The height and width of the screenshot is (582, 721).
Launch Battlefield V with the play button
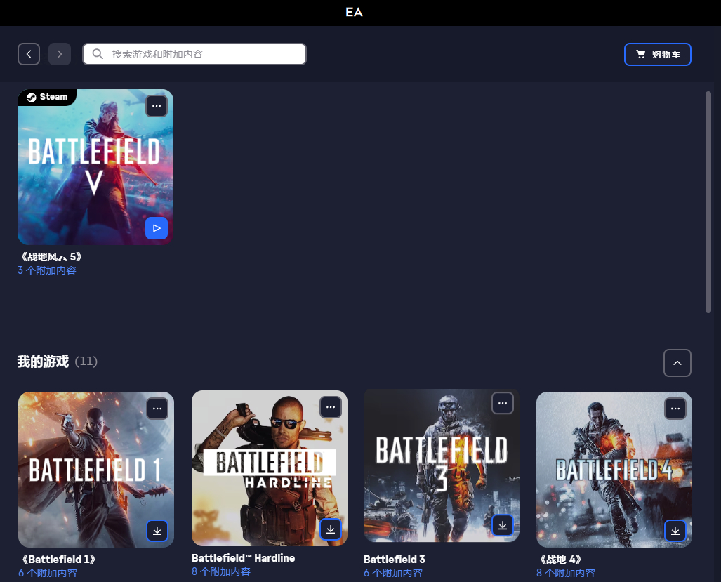coord(157,228)
